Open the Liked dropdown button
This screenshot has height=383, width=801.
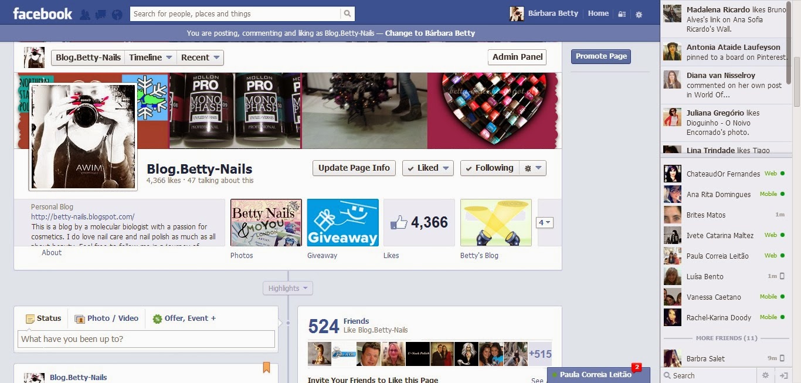point(427,168)
